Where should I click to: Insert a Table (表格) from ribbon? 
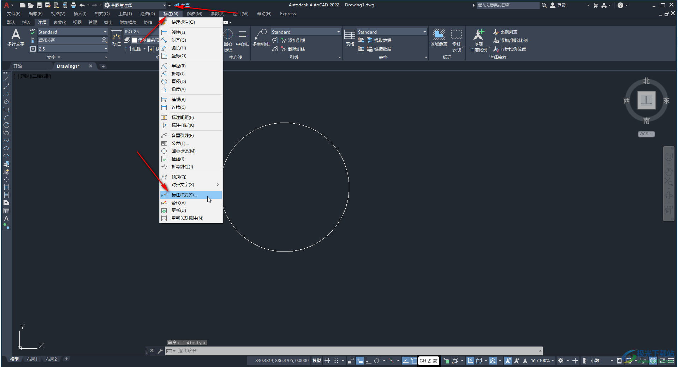[x=350, y=38]
